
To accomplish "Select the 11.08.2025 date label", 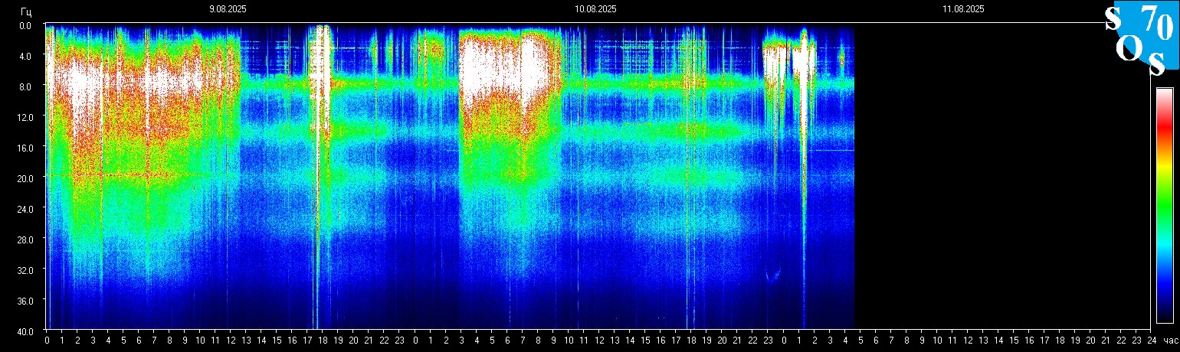I will (x=963, y=9).
